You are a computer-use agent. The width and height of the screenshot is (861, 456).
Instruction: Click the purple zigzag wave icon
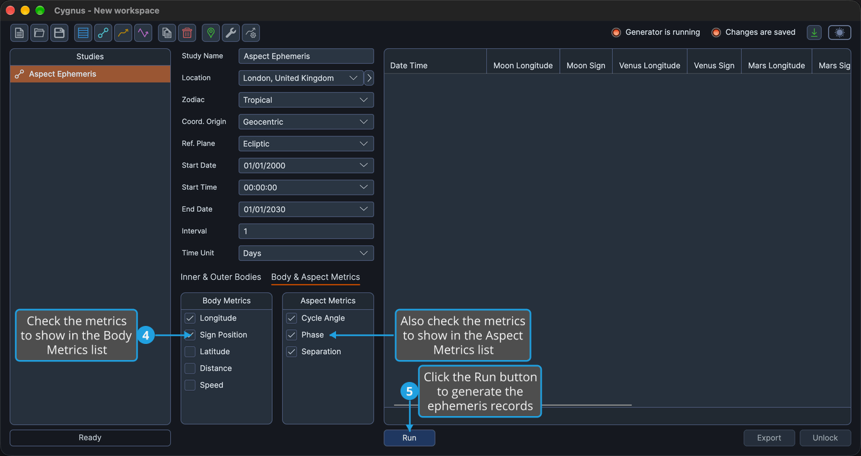[x=143, y=33]
